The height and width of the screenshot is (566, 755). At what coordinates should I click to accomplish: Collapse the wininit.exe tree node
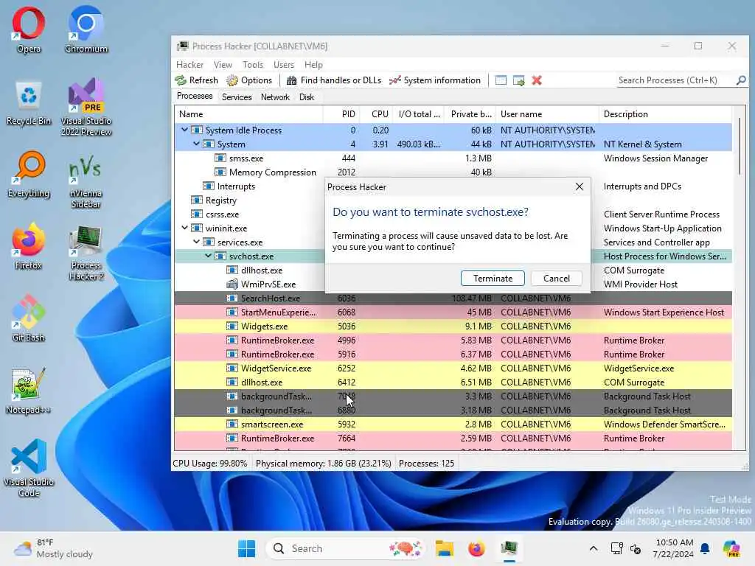pos(184,228)
